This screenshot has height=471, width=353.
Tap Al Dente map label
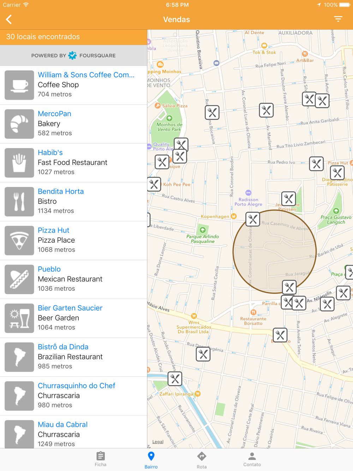(254, 33)
